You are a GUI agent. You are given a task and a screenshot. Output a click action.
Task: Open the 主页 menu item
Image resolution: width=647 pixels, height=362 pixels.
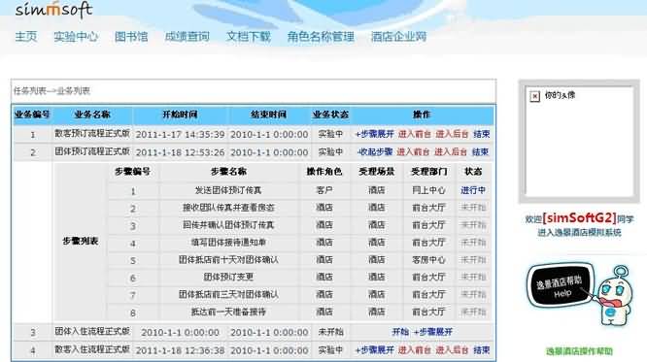click(26, 36)
